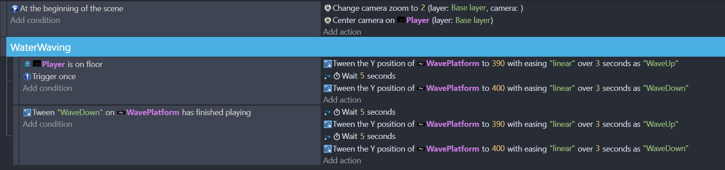Image resolution: width=725 pixels, height=170 pixels.
Task: Select WavePlatform in the tween finished condition
Action: (x=153, y=112)
